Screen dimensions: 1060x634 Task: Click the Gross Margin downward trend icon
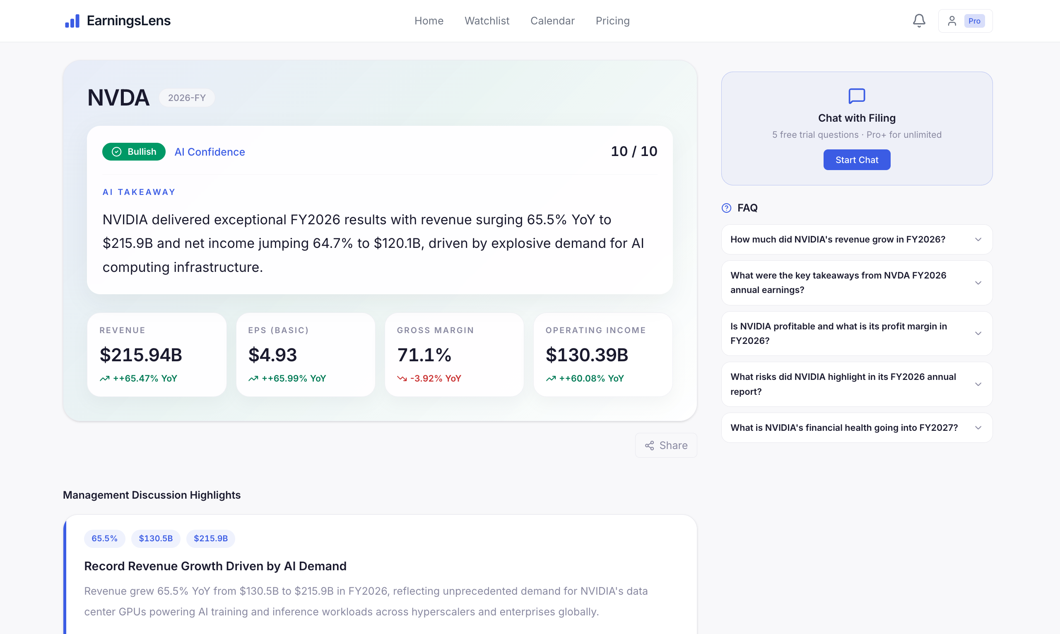401,379
